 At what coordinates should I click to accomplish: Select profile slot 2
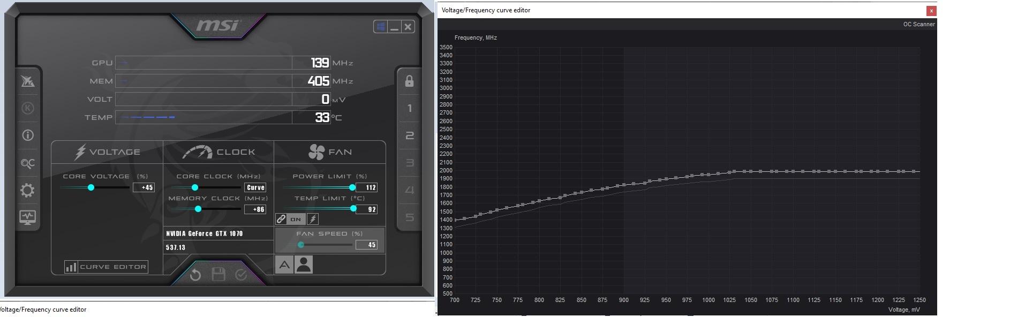pos(409,135)
